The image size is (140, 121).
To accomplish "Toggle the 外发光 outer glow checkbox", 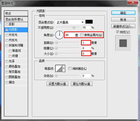I will coord(7,35).
